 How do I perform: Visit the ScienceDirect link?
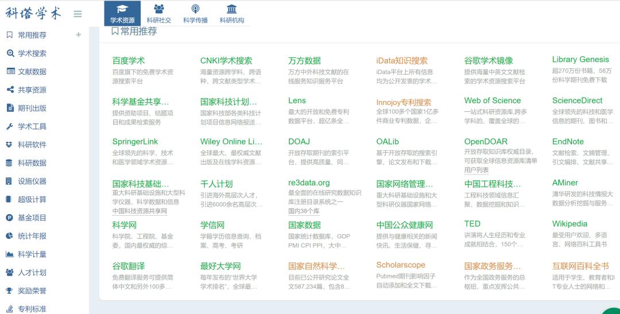click(578, 100)
